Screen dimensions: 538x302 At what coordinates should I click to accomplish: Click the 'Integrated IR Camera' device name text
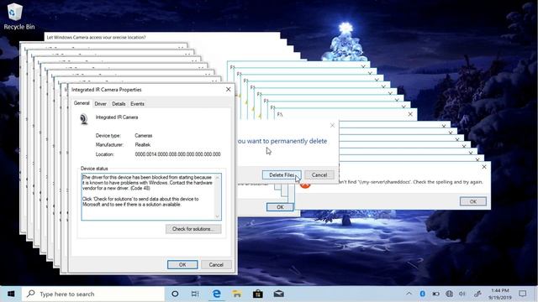117,117
